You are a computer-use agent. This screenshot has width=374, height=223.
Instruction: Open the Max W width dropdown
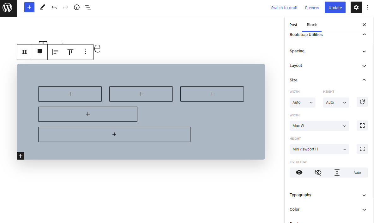pyautogui.click(x=319, y=126)
